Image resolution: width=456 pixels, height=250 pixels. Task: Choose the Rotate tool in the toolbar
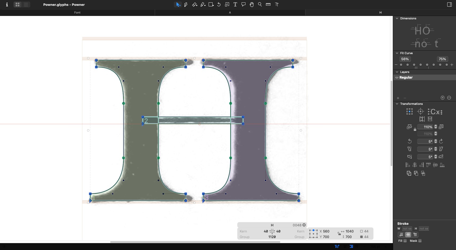click(x=219, y=5)
